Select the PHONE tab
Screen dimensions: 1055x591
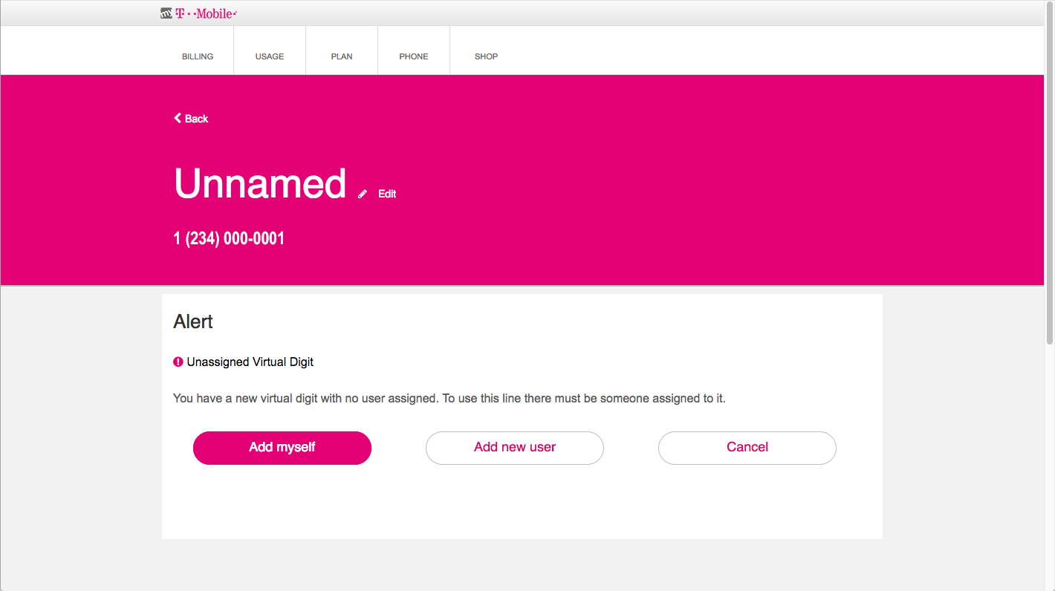click(x=414, y=56)
